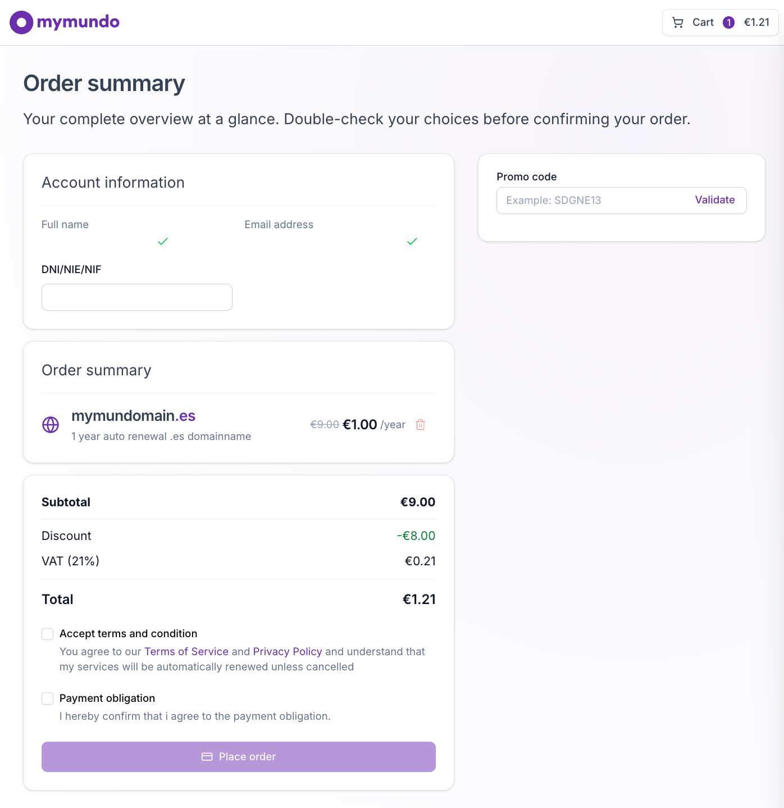Click the mymundo logo icon
Viewport: 784px width, 808px height.
coord(21,22)
